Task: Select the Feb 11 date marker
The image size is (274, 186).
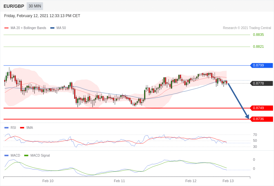Action: click(x=119, y=181)
